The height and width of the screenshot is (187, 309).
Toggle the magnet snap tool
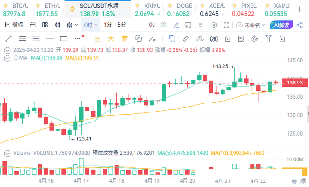pyautogui.click(x=255, y=39)
